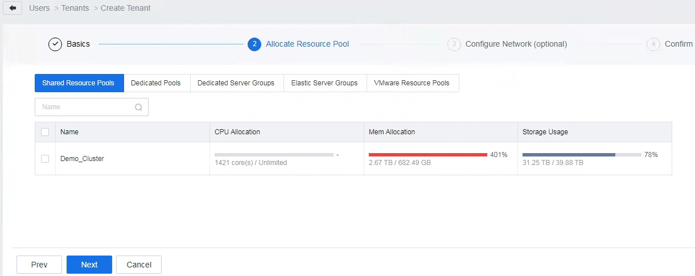The width and height of the screenshot is (695, 276).
Task: Click the step 2 circle icon
Action: [254, 44]
